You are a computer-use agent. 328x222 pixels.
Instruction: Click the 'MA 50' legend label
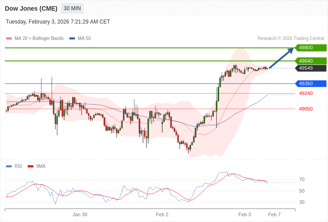pos(84,39)
